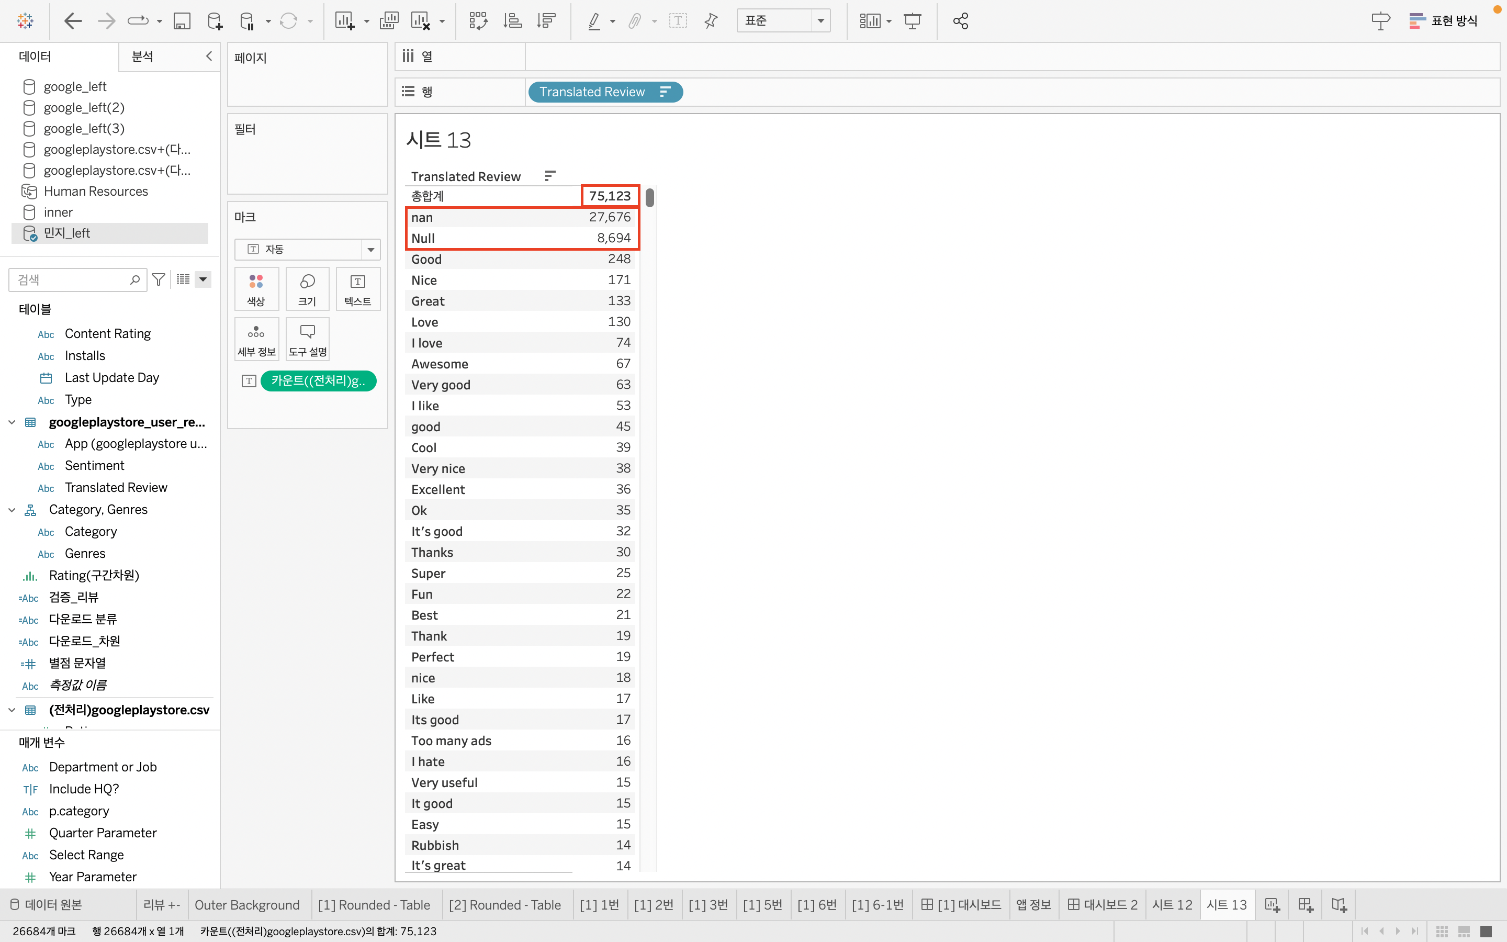Click the Translated Review pill on the rows shelf

tap(592, 92)
